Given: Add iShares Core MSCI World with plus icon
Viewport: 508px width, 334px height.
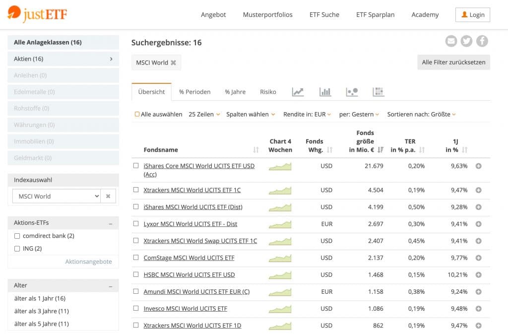Looking at the screenshot, I should (479, 166).
